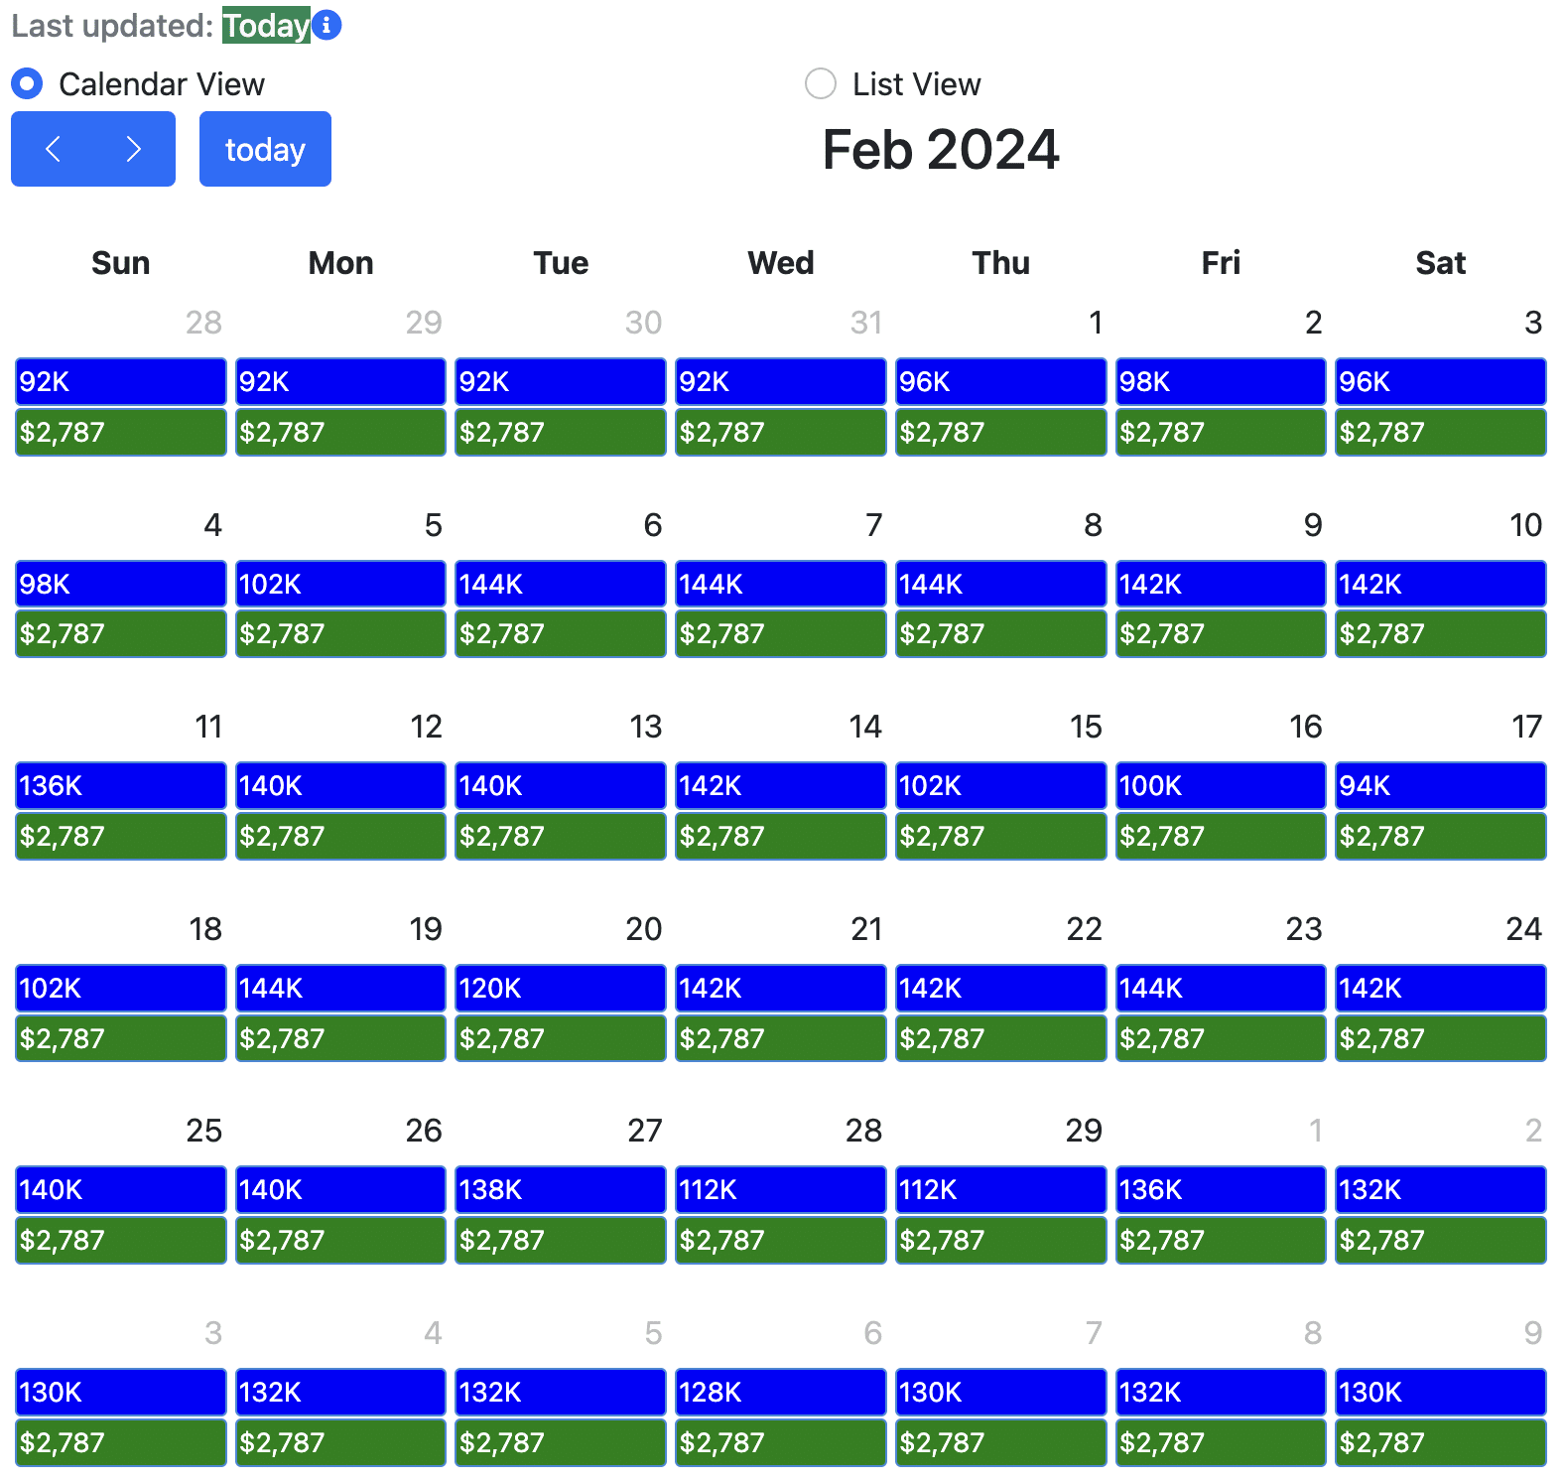
Task: Select the 100K points fare on February 16
Action: click(x=1221, y=785)
